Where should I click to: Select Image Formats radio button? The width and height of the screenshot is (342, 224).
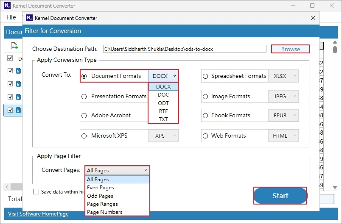point(205,97)
